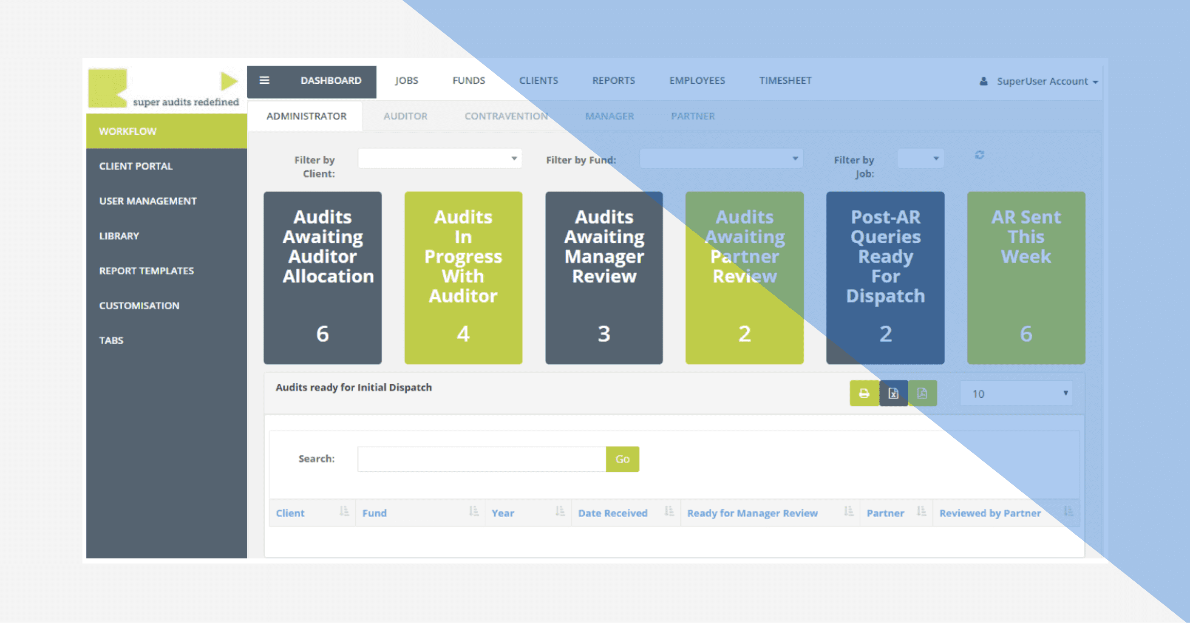Toggle sorting on the Partner column

[x=921, y=513]
